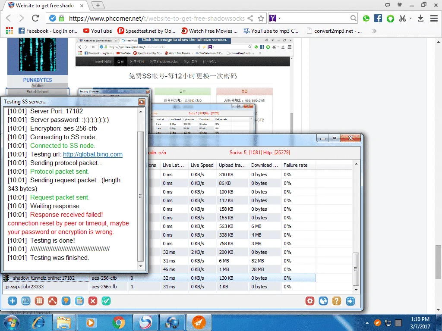The width and height of the screenshot is (442, 331).
Task: Open the apps grid icon in bookmarks bar
Action: (9, 31)
